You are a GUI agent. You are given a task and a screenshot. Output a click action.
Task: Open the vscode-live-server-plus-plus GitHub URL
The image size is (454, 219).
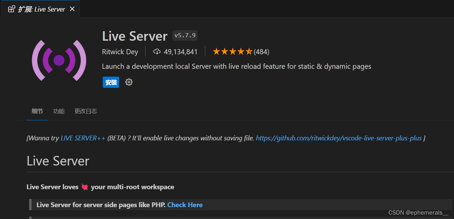[339, 138]
